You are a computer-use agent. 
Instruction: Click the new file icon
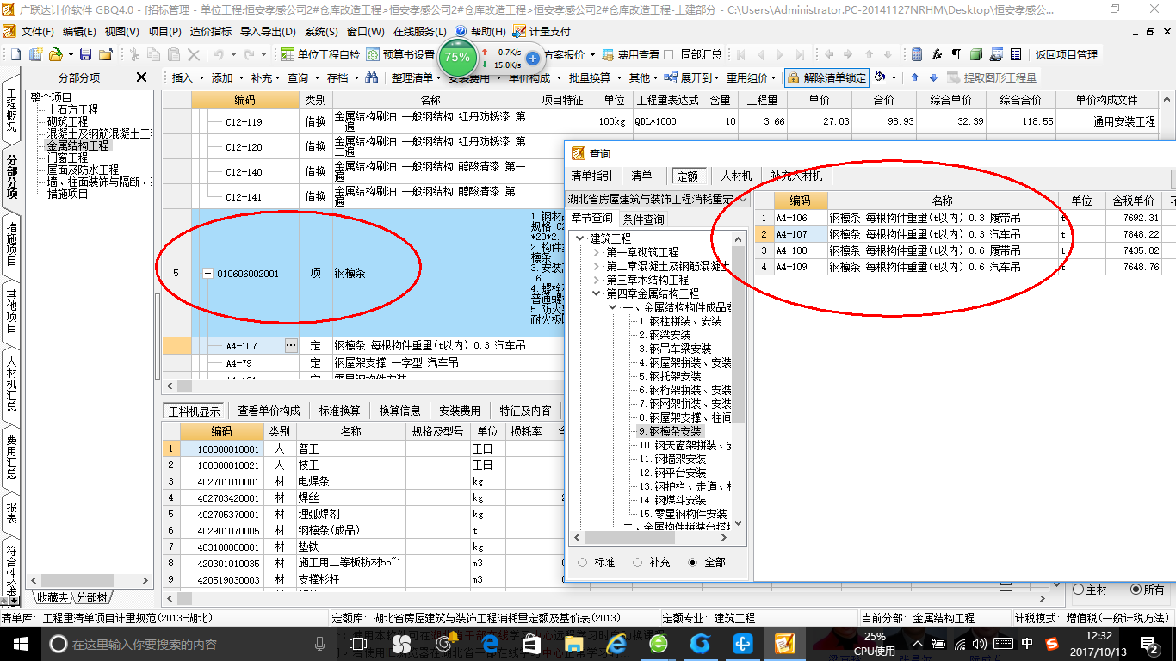15,54
